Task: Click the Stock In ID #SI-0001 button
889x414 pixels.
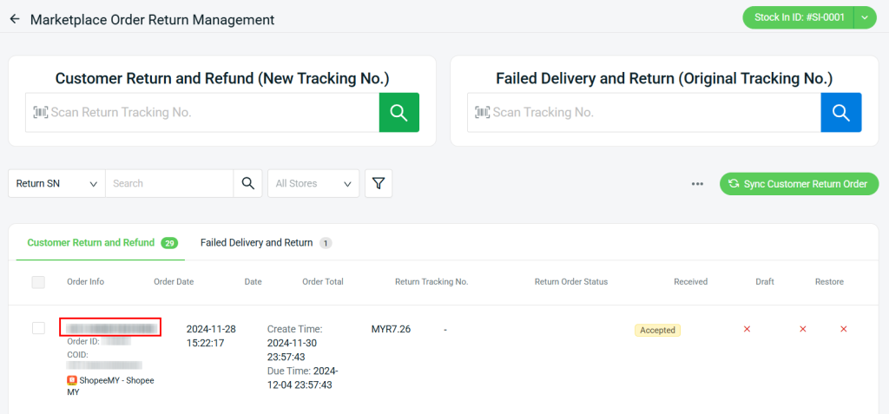Action: coord(799,17)
